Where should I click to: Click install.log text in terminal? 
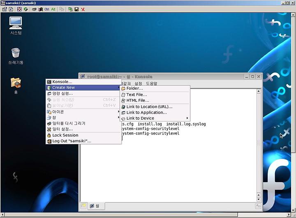[x=150, y=124]
